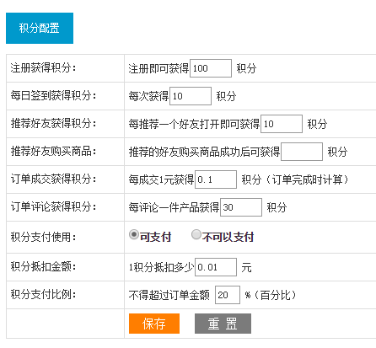
Task: Click the 订单成交获得积分: label
Action: [54, 179]
